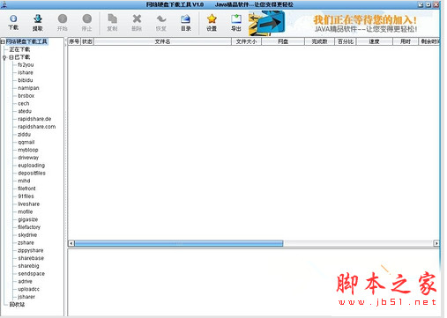Select uploadcc in the tree
The height and width of the screenshot is (318, 447).
pyautogui.click(x=29, y=289)
